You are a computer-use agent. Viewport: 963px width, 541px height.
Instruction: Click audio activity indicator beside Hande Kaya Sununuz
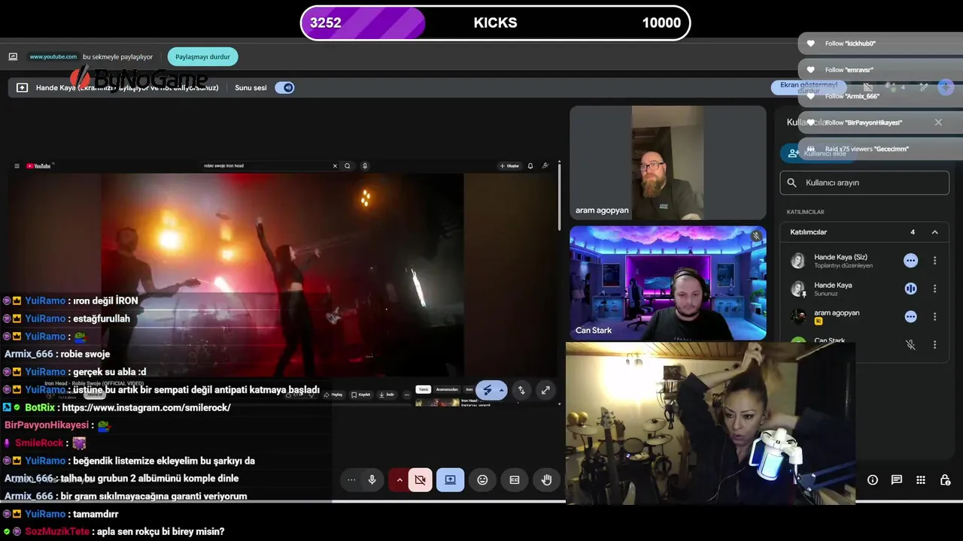pos(910,289)
